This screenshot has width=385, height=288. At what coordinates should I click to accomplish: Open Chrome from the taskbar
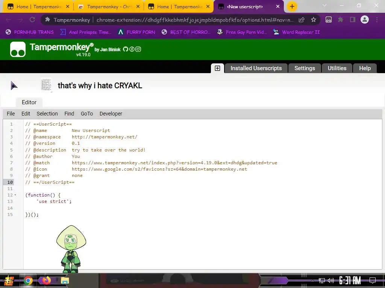28,280
